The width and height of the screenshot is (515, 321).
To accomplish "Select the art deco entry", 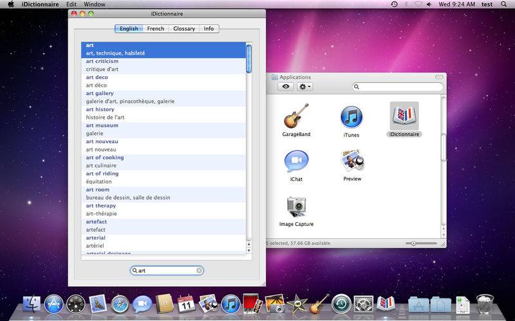I will [164, 82].
